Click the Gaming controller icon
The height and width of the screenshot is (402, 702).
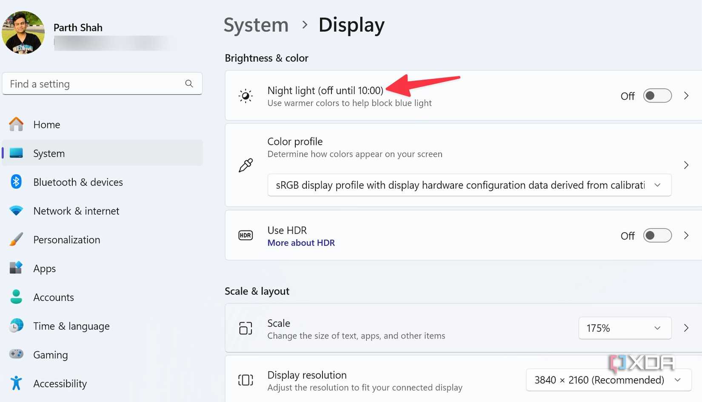pos(16,354)
